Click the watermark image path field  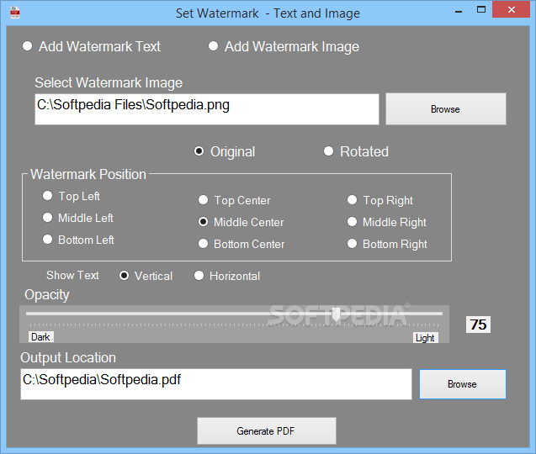point(207,109)
